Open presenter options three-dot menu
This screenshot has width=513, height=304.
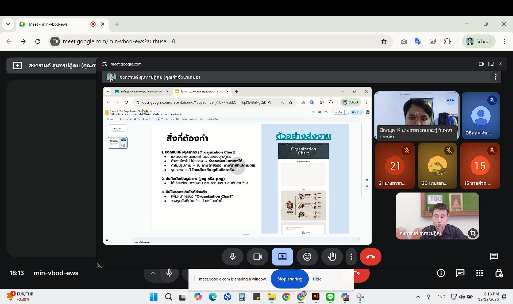[x=496, y=77]
